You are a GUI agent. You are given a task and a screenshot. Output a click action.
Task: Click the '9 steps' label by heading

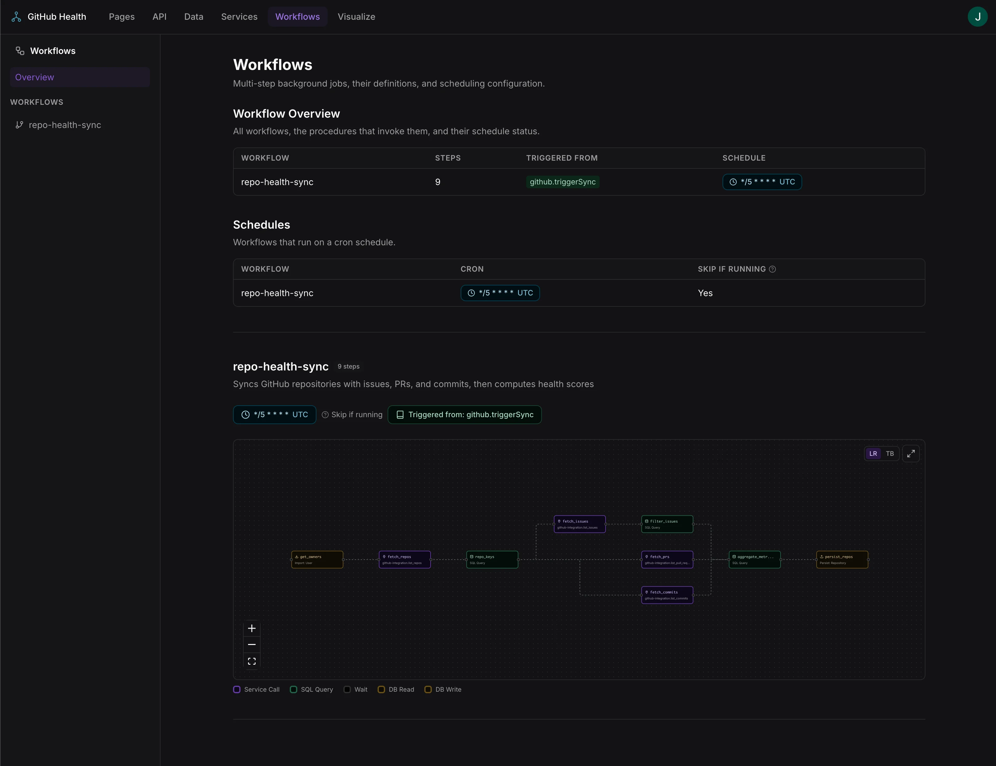349,367
